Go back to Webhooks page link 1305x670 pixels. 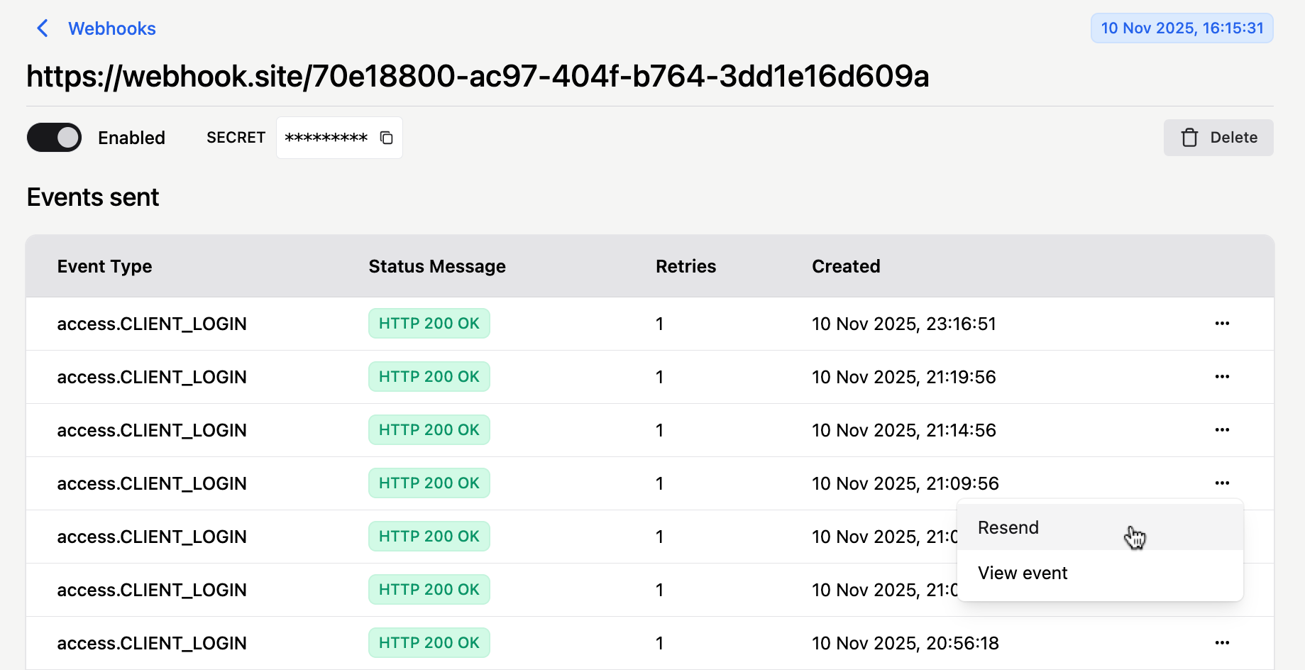pos(111,28)
